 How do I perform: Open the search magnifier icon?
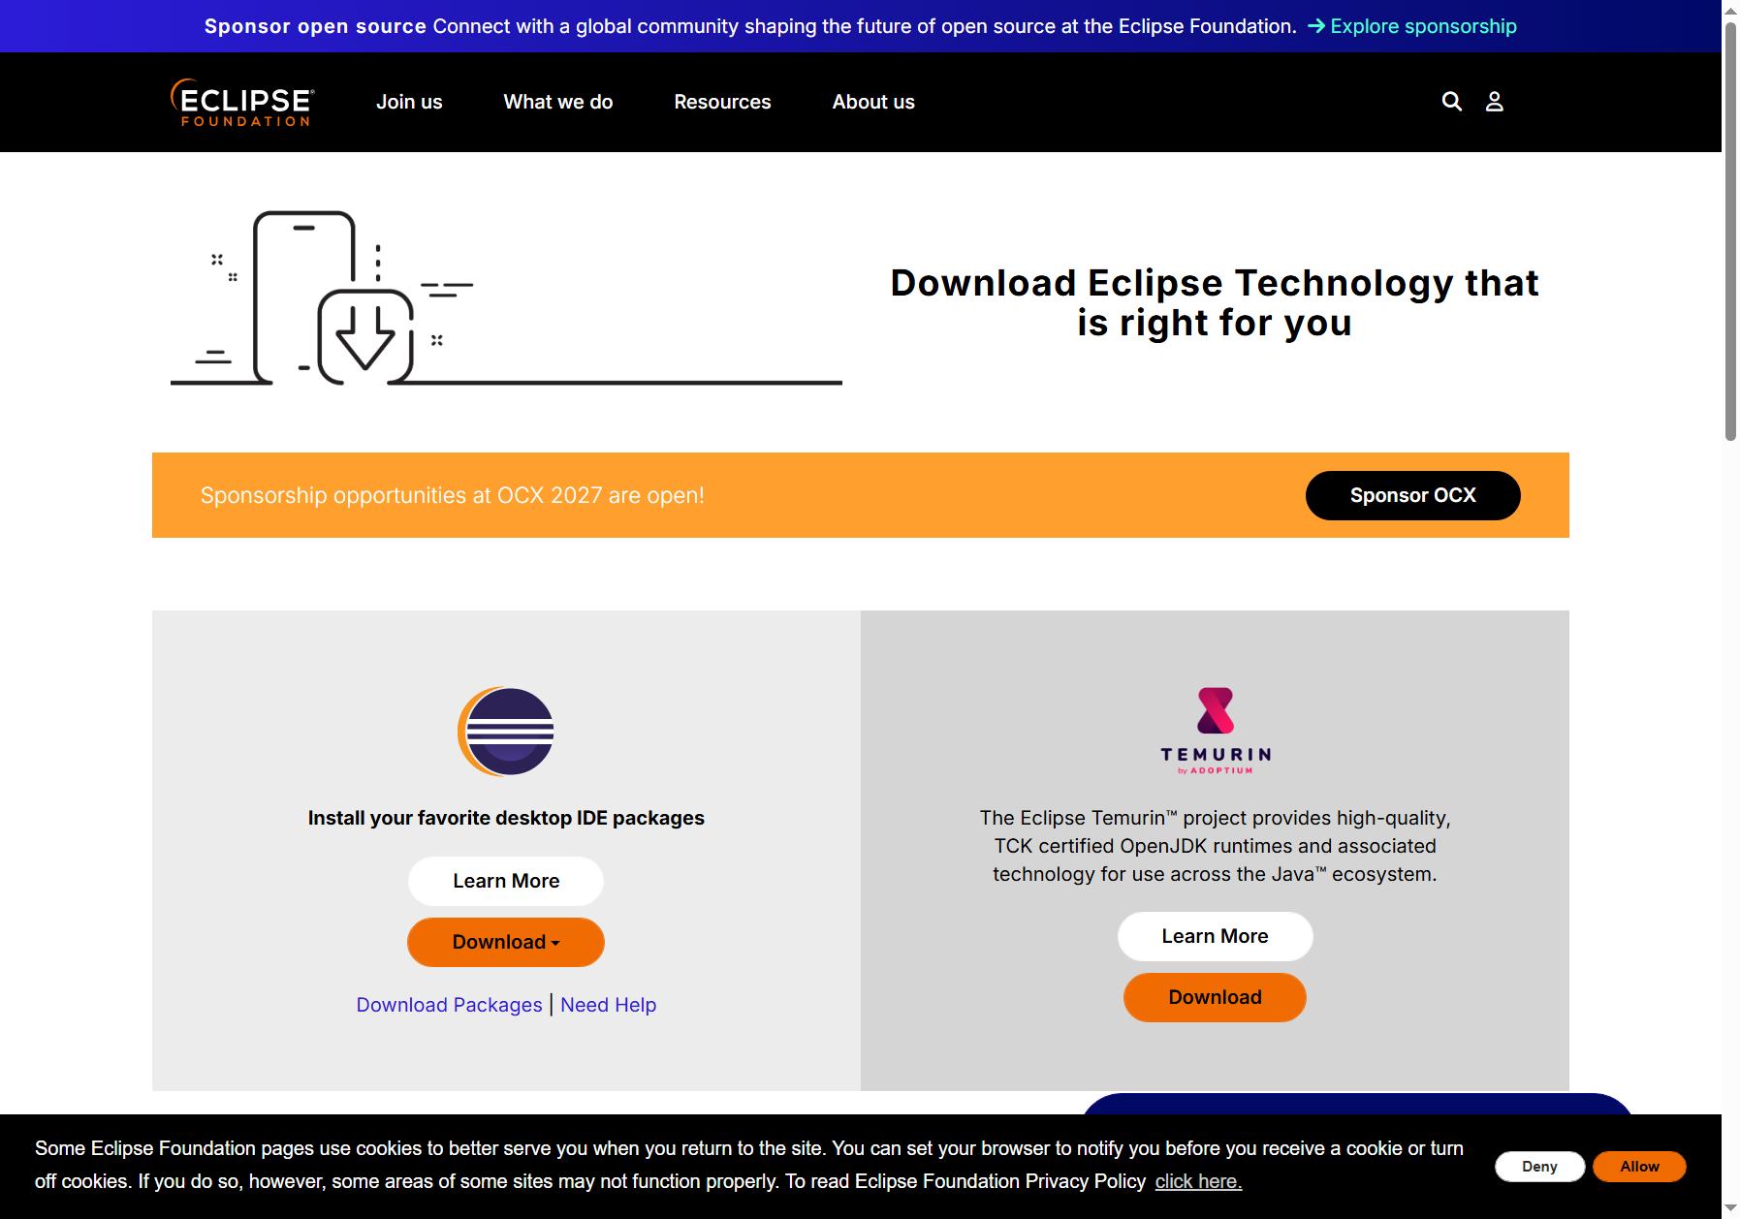tap(1451, 102)
